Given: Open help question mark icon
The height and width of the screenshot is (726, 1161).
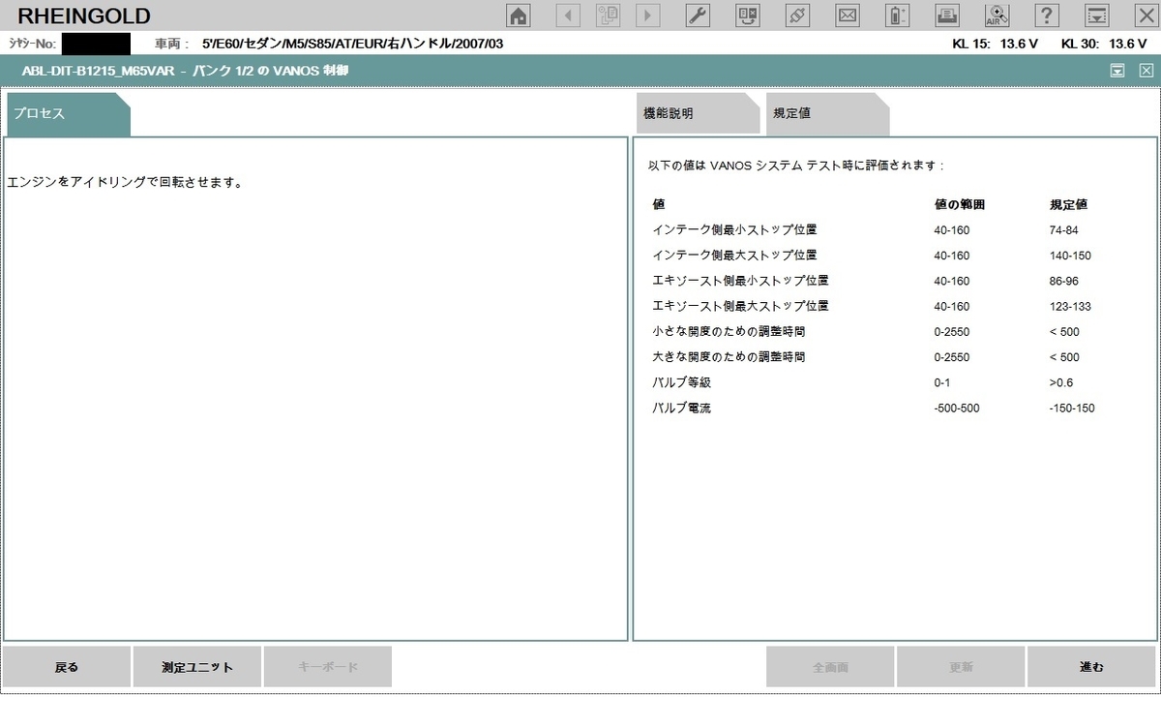Looking at the screenshot, I should point(1047,15).
